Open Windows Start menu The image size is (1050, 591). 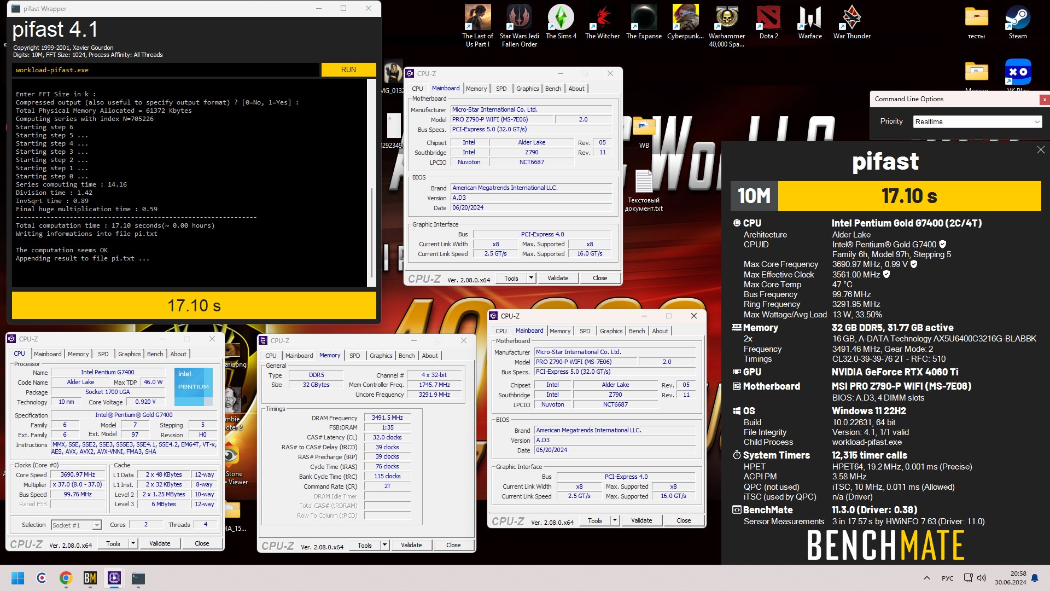[x=17, y=578]
